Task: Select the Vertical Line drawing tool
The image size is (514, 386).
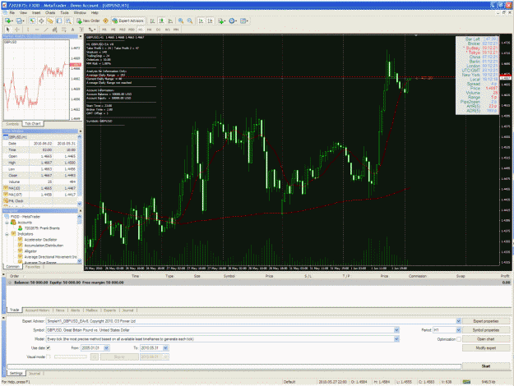Action: click(28, 30)
